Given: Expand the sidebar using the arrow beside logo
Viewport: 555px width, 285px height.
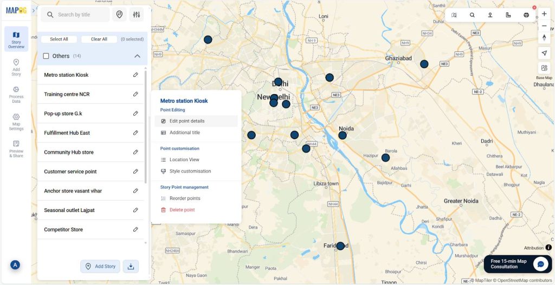Looking at the screenshot, I should [x=34, y=10].
